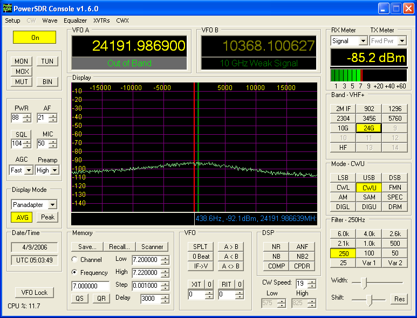Image resolution: width=417 pixels, height=318 pixels.
Task: Select the 2M IF band button
Action: coord(343,109)
